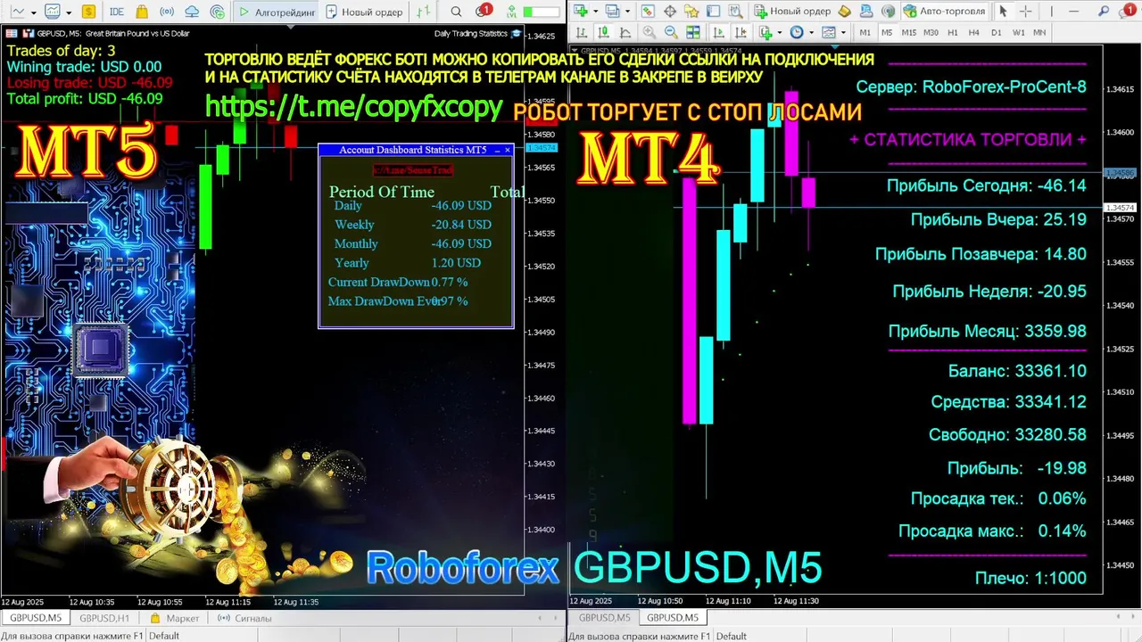Open Market Watch icon in MT4 toolbar
Screen dimensions: 1142x642
pyautogui.click(x=649, y=11)
